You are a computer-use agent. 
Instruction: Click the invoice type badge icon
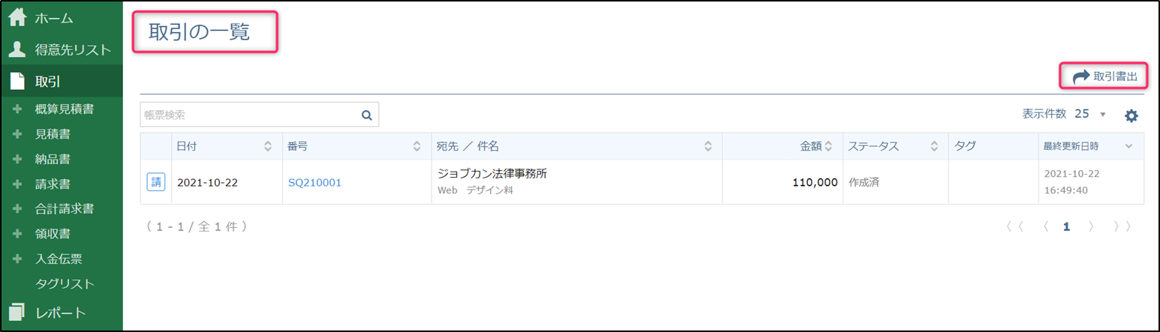click(155, 182)
